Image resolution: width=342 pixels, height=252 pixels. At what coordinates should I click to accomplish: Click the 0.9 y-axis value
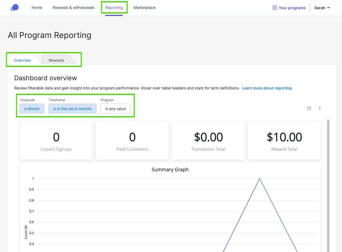(x=32, y=190)
